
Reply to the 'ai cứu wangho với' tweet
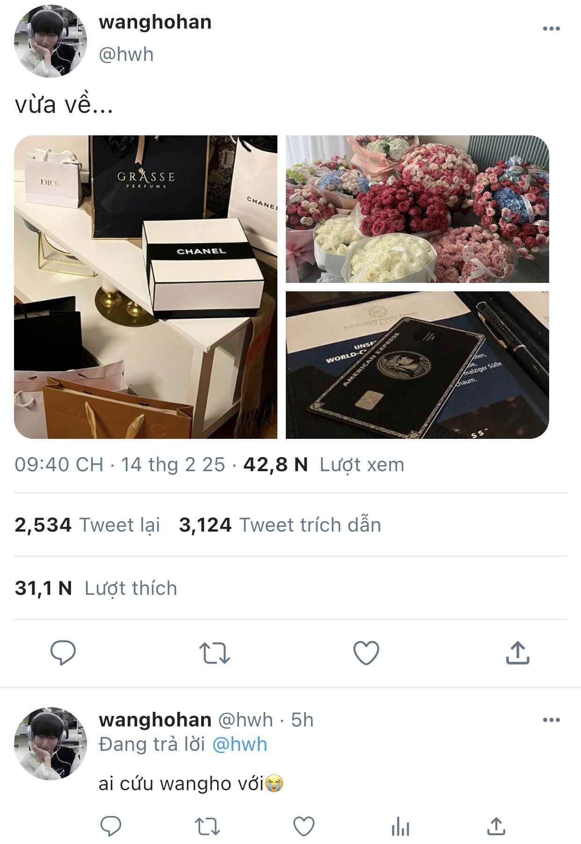(111, 826)
